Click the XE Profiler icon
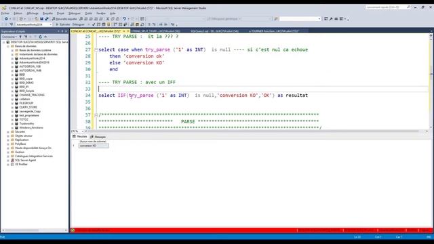 click(12, 164)
